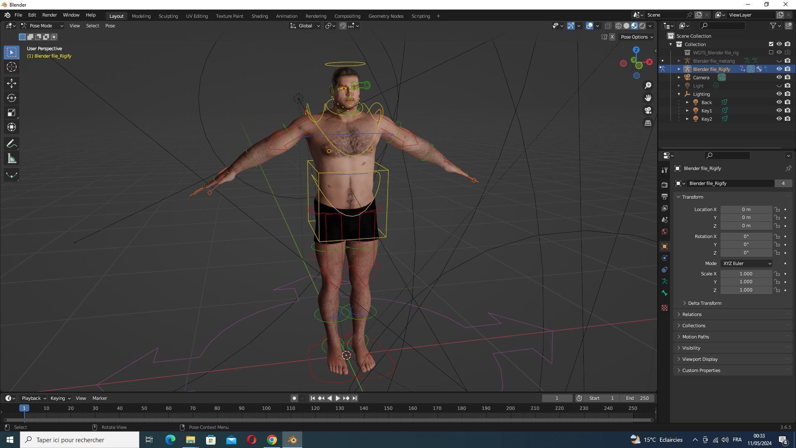Open the Render menu
This screenshot has width=796, height=448.
(x=49, y=15)
